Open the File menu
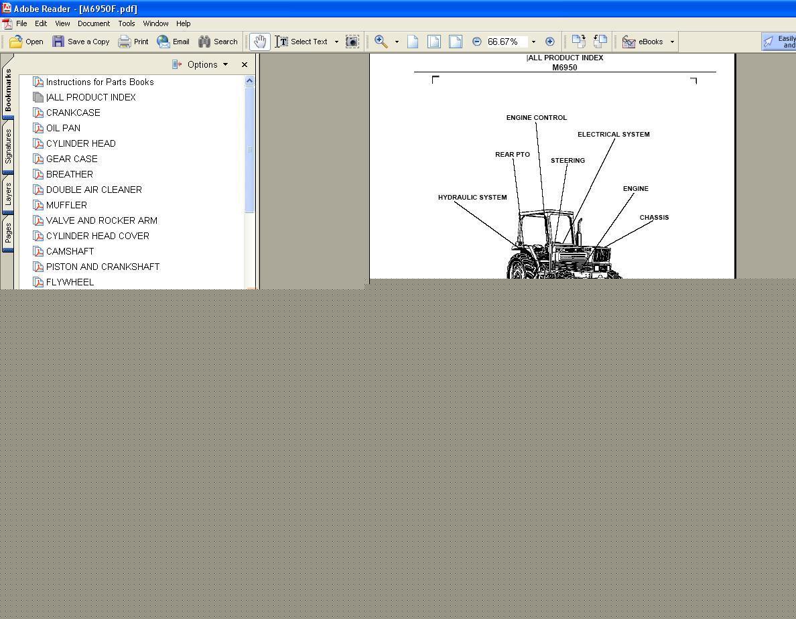Screen dimensions: 796x619 click(x=21, y=23)
